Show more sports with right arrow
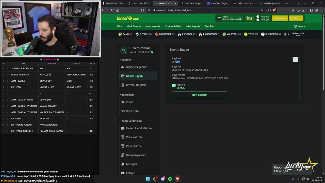 click(x=288, y=34)
